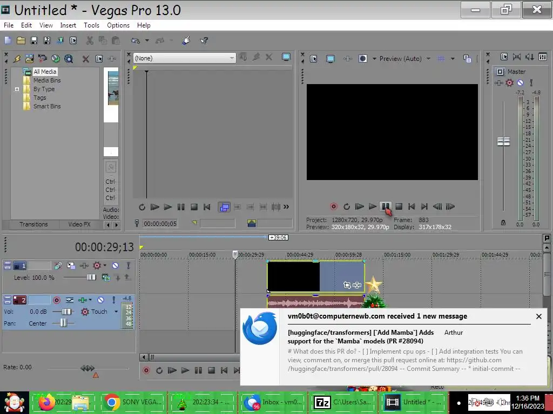Select All Media in the media tree
The height and width of the screenshot is (414, 553).
click(x=45, y=72)
